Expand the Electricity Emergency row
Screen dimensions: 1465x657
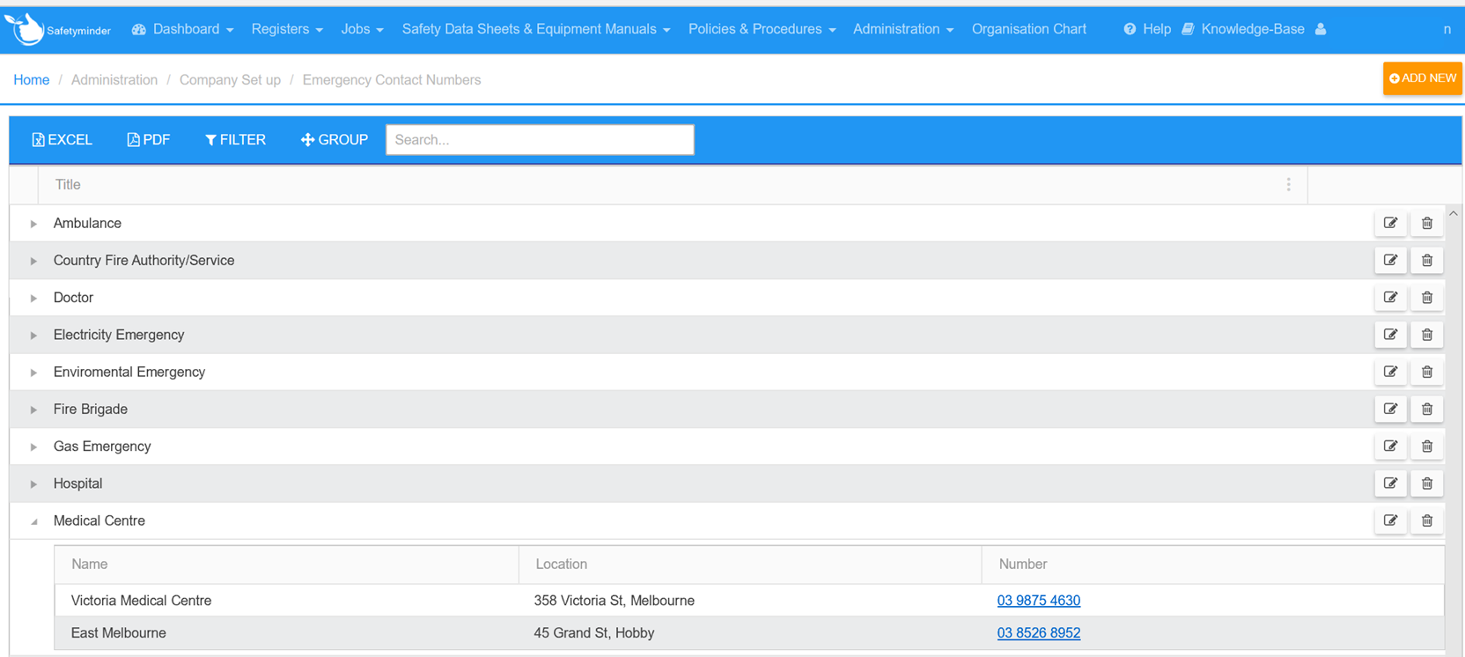click(x=33, y=336)
